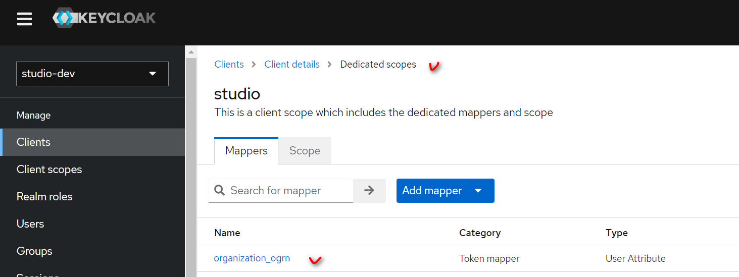Return to Client details breadcrumb link
The image size is (739, 277).
[292, 65]
